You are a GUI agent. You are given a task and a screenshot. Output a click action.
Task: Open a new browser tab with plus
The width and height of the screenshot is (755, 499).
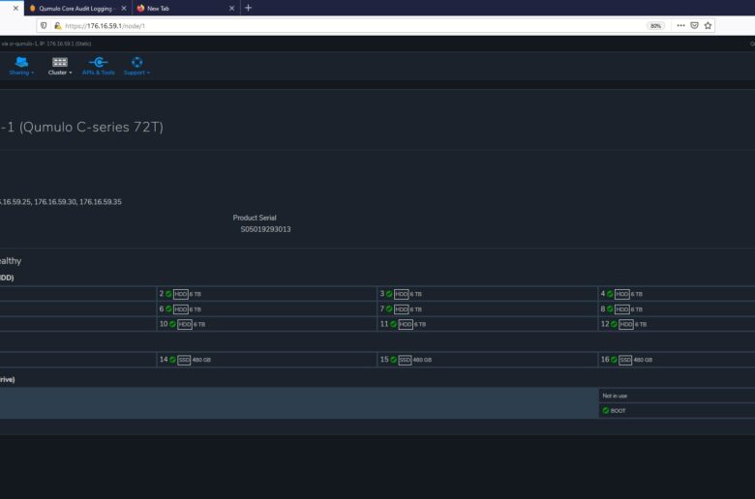(x=248, y=8)
